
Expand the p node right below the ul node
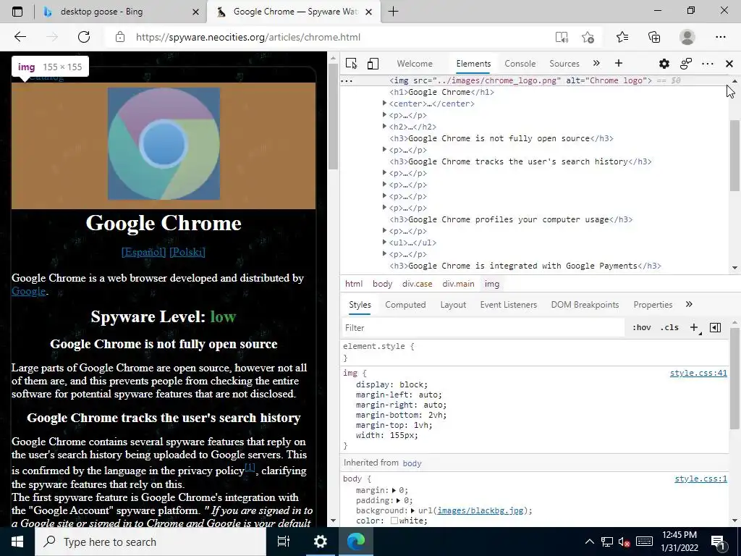(385, 253)
